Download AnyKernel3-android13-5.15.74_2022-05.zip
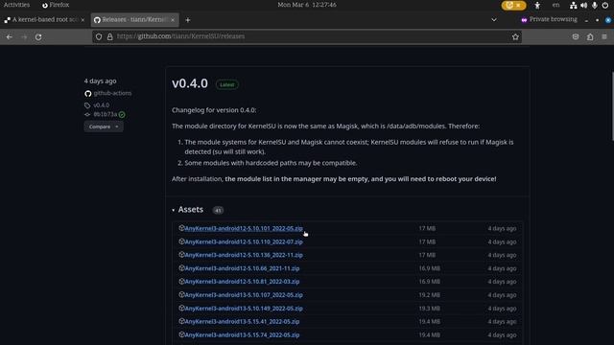 click(x=242, y=334)
